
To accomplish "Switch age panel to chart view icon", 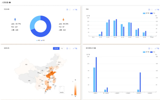I will click(x=149, y=10).
